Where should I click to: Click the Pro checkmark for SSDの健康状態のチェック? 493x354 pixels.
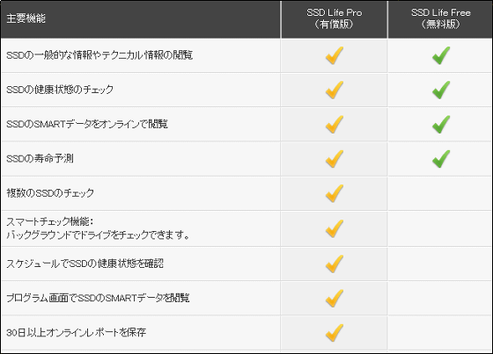(x=335, y=90)
